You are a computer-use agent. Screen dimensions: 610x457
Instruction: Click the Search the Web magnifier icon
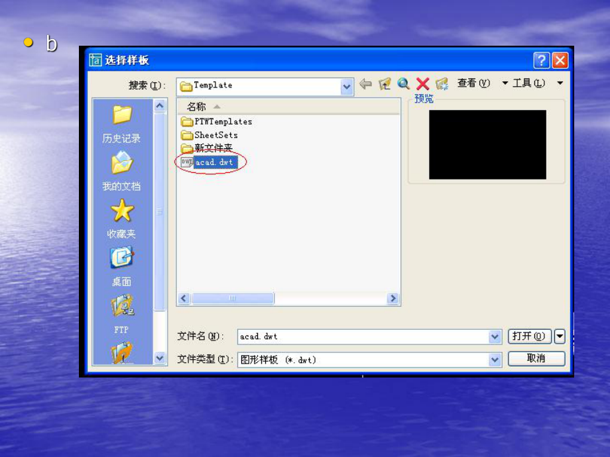tap(403, 84)
